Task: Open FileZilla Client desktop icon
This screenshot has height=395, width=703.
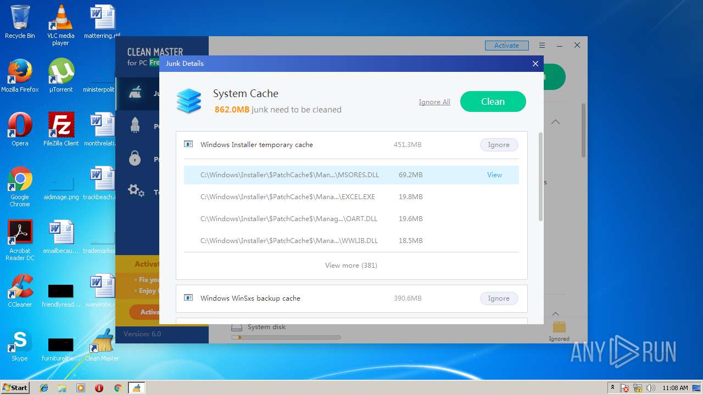Action: coord(61,125)
